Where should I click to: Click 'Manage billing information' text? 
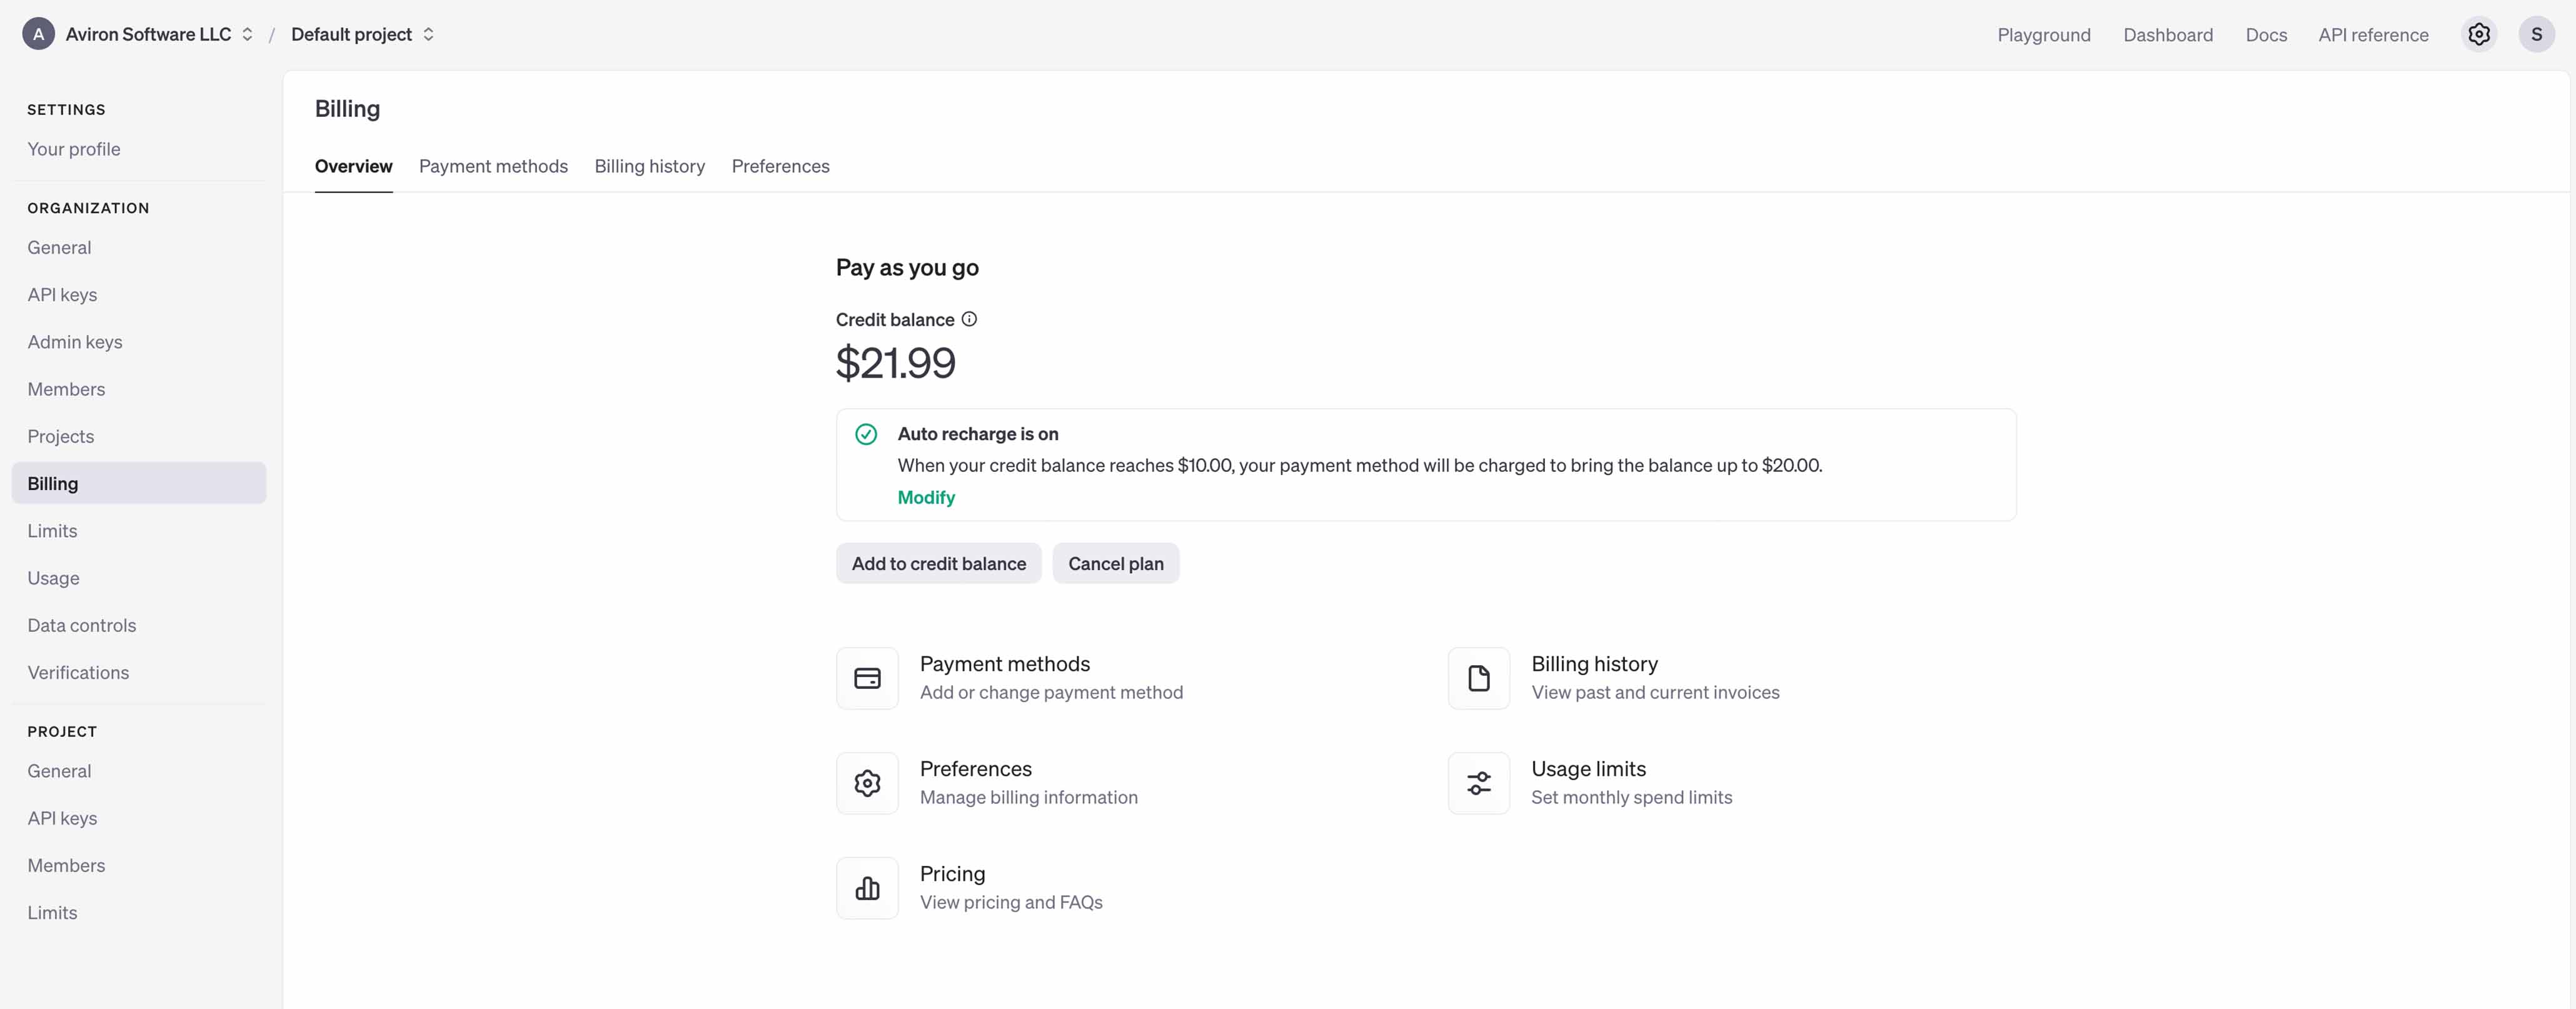coord(1028,797)
